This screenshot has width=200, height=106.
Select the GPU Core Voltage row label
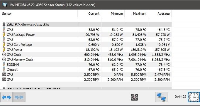pos(19,45)
